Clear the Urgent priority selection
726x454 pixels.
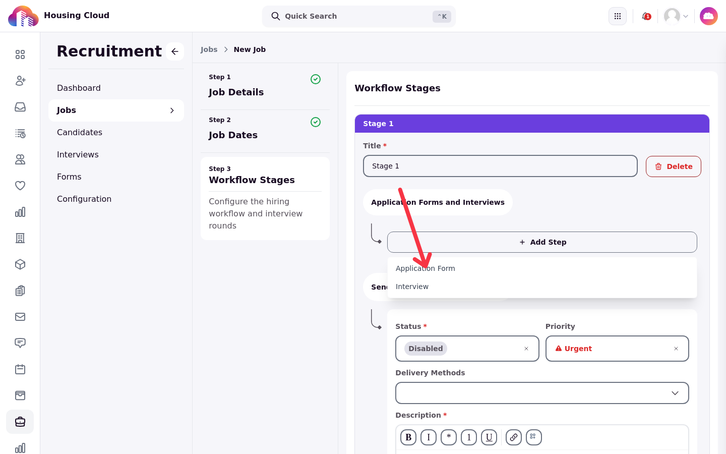pos(676,349)
